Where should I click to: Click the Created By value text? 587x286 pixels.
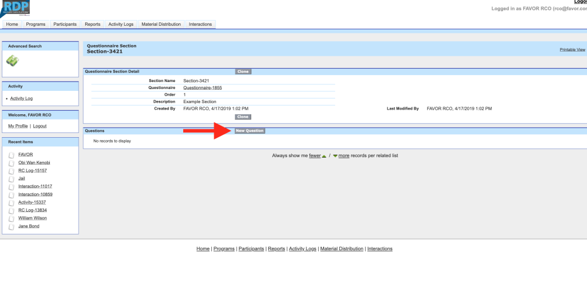216,109
